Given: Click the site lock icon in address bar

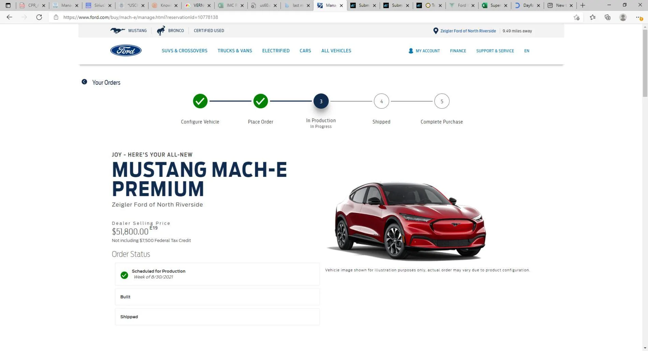Looking at the screenshot, I should 56,17.
